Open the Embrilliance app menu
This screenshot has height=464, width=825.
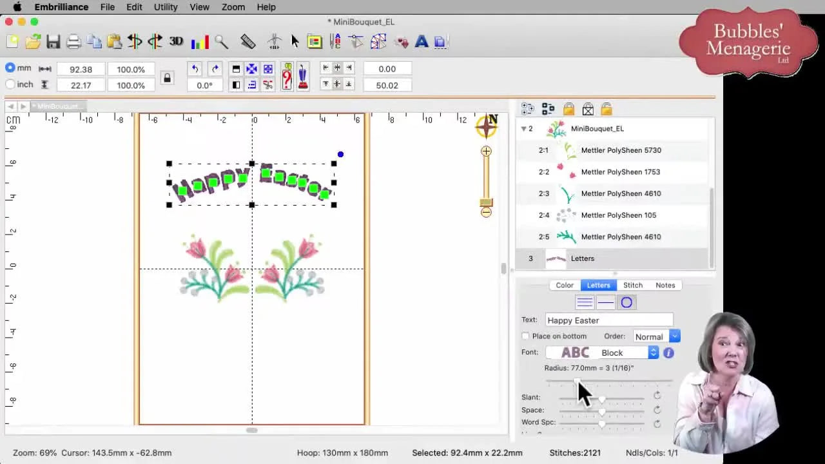click(61, 7)
